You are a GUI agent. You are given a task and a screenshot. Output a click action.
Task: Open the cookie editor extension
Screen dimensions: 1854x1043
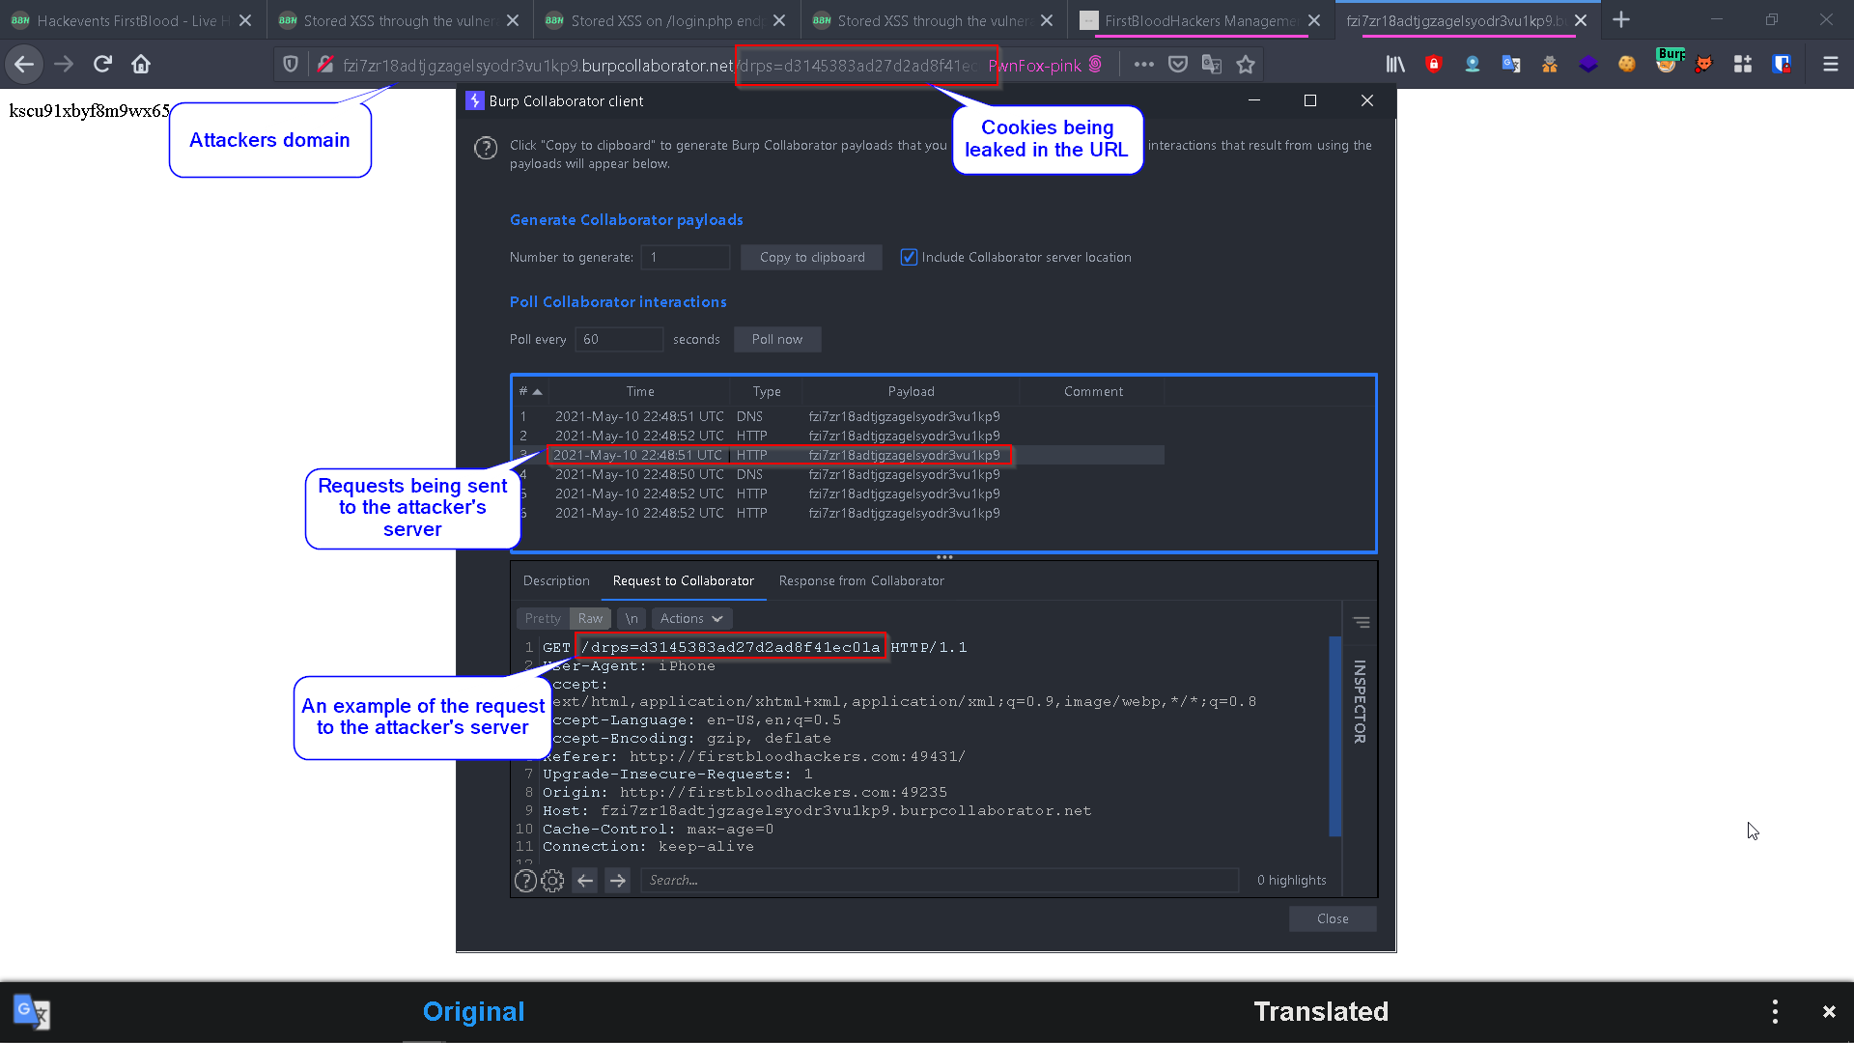click(x=1627, y=65)
